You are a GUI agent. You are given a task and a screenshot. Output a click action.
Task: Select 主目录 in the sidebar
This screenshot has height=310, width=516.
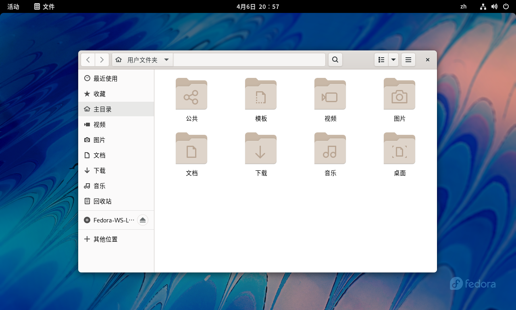pyautogui.click(x=116, y=109)
